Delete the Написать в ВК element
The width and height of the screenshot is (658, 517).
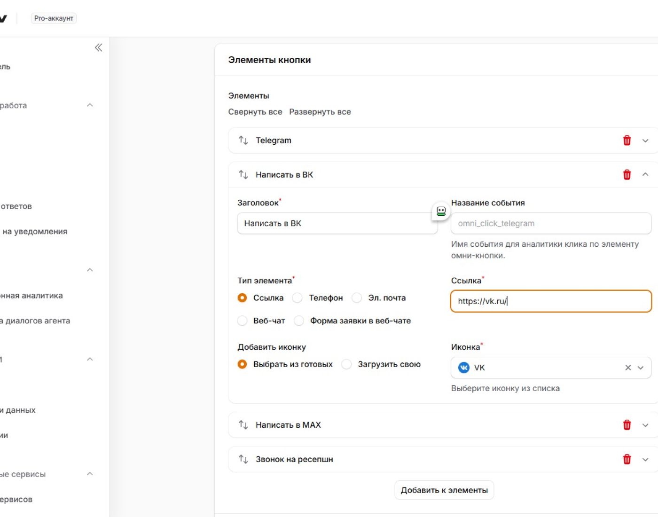[x=627, y=174]
